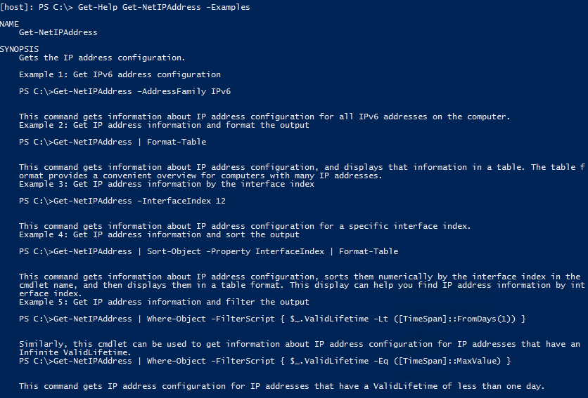Click the line beginning "Similarly, this cmdlet"
Viewport: 588px width, 398px height.
(x=300, y=344)
